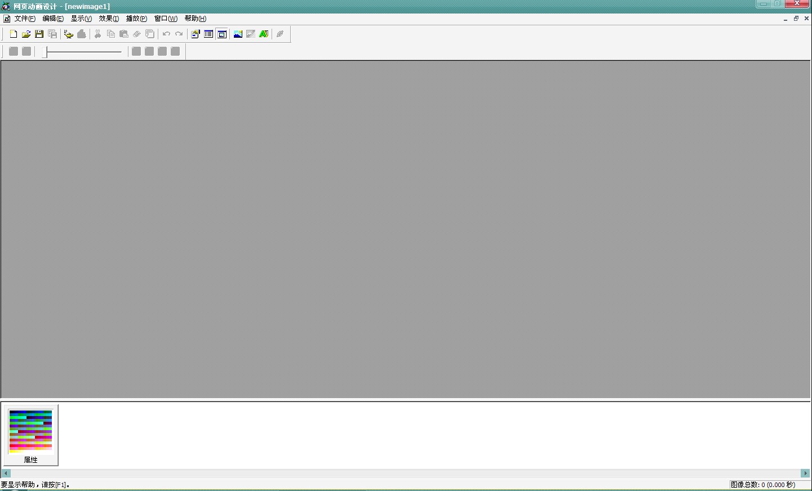Viewport: 812px width, 491px height.
Task: Restore the newimage1 document window
Action: (x=796, y=19)
